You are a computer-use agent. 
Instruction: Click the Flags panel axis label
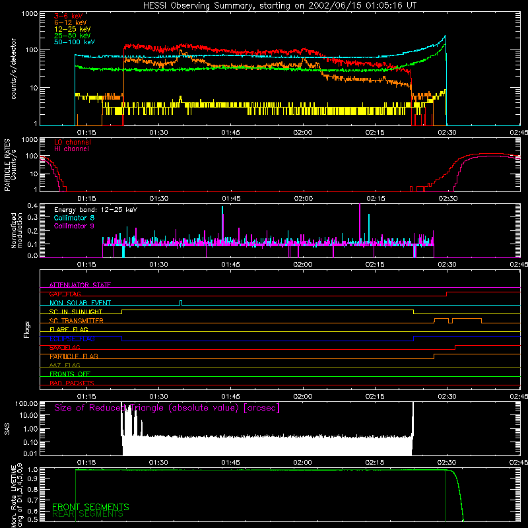27,329
